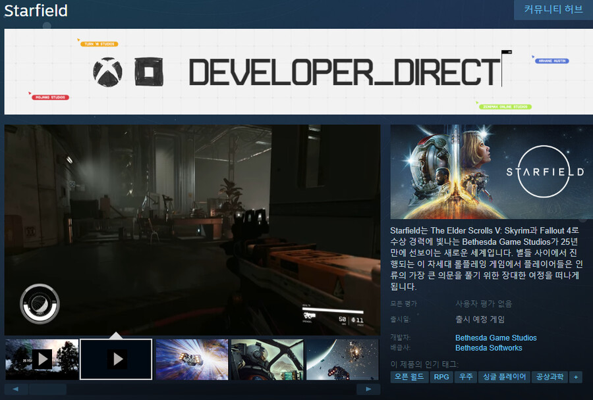The height and width of the screenshot is (400, 593).
Task: Click the 배급사 label
Action: (401, 347)
